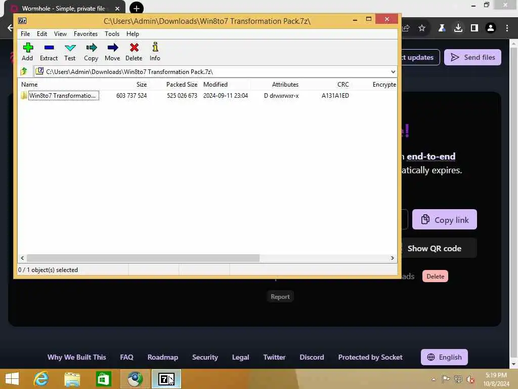Screen dimensions: 518x389
Task: Select the Move toolbar icon
Action: click(x=112, y=52)
